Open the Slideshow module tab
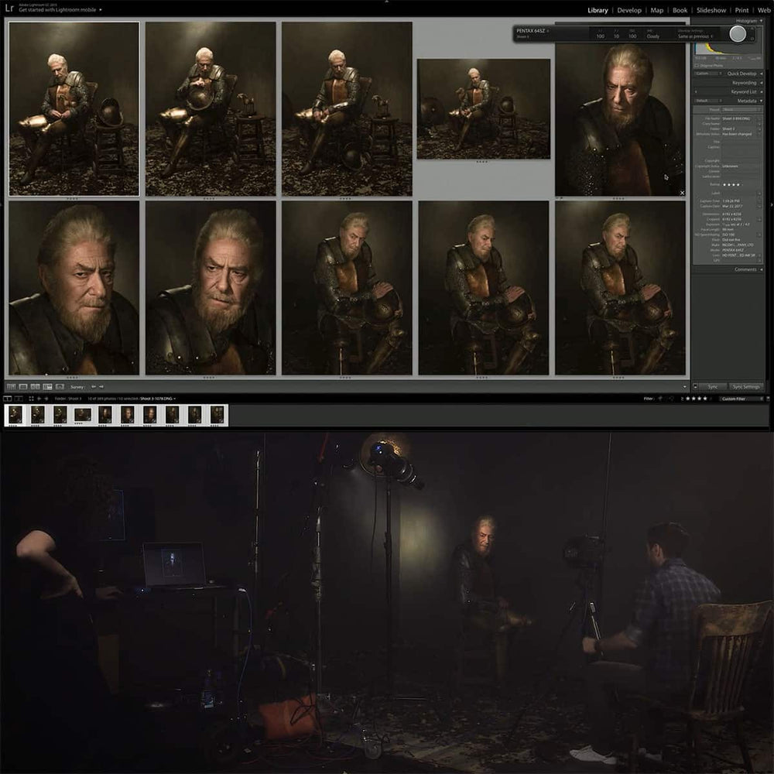 point(710,10)
